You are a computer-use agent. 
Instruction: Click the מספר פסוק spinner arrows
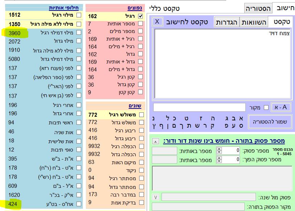[219, 150]
